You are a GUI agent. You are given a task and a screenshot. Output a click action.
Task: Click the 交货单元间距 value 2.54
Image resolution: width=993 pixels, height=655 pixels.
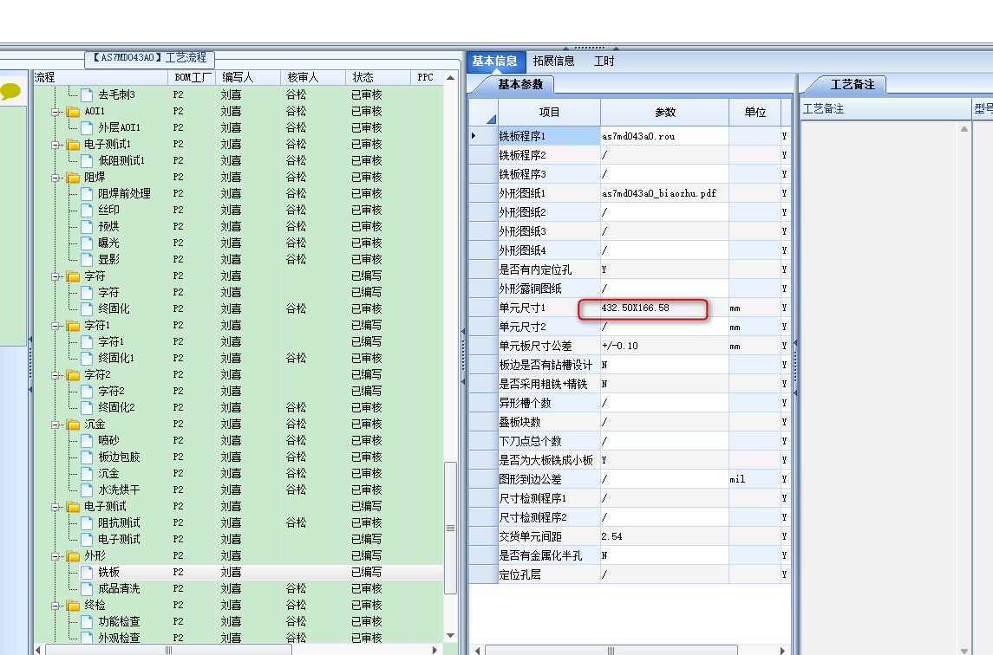tap(664, 536)
